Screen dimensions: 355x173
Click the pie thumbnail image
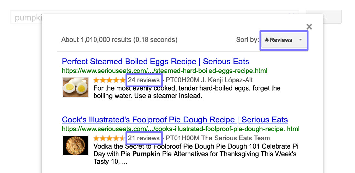point(76,145)
